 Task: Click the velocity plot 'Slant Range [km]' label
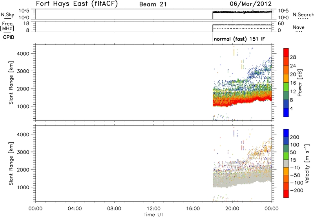click(x=11, y=164)
